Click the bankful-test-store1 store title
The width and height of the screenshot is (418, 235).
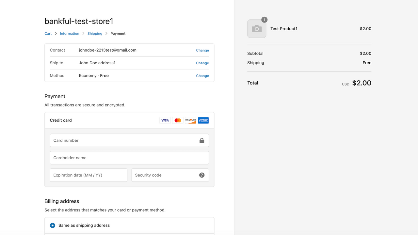(x=79, y=21)
